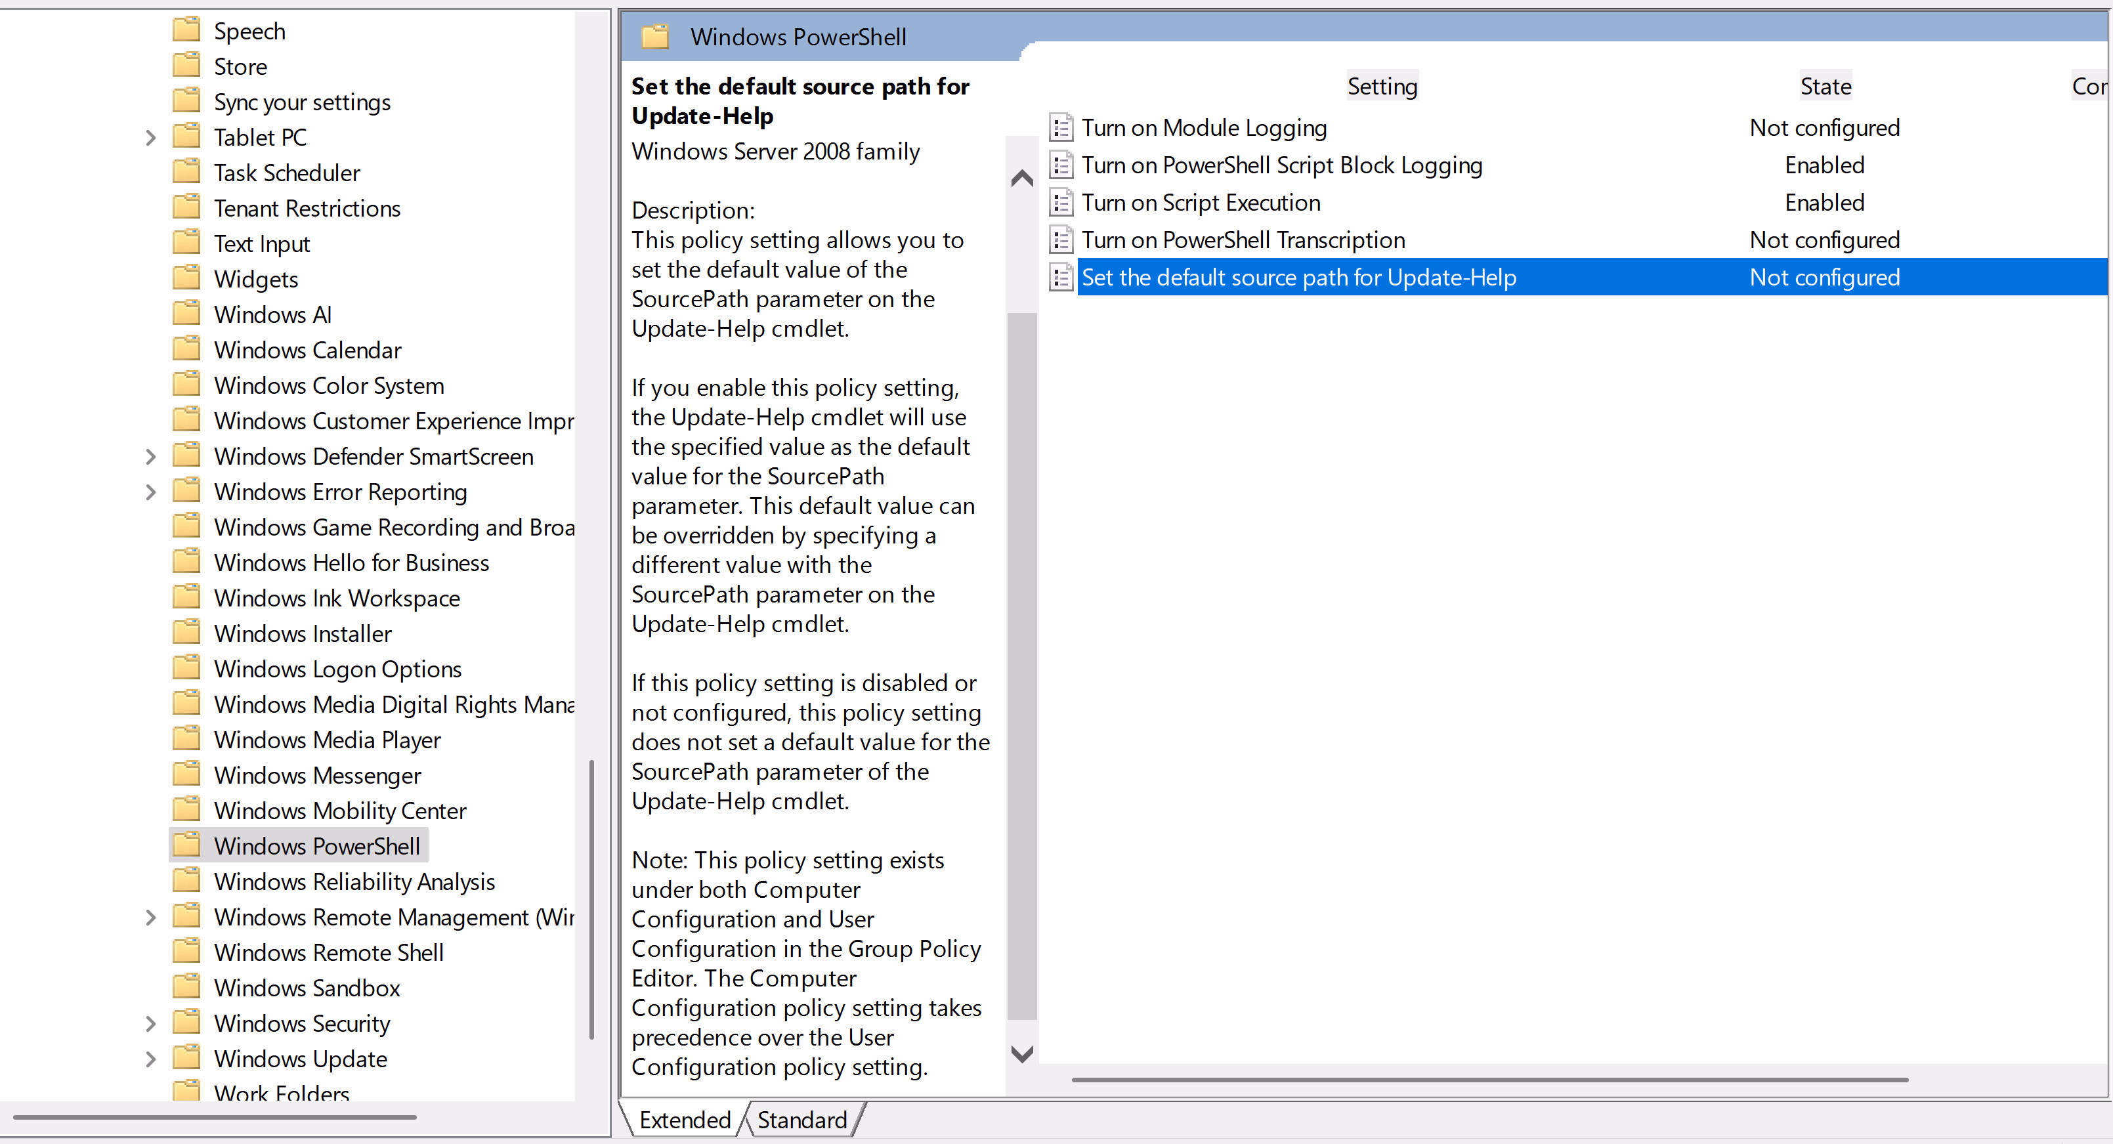Click the PowerShell Transcription policy icon
Screen dimensions: 2113x1144
tap(1061, 240)
